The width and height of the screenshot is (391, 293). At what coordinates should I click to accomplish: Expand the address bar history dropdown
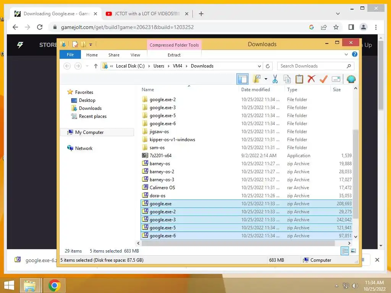259,66
